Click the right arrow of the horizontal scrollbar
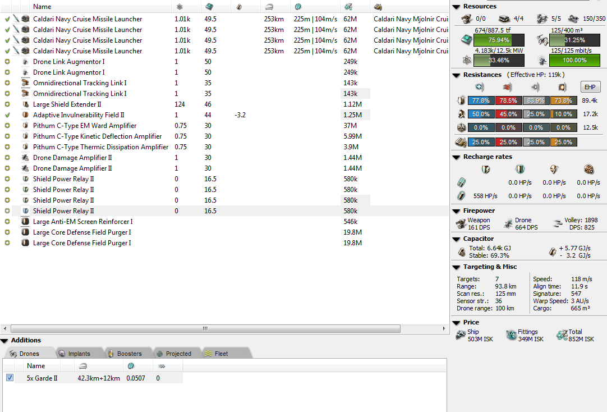Image resolution: width=607 pixels, height=412 pixels. (x=444, y=329)
